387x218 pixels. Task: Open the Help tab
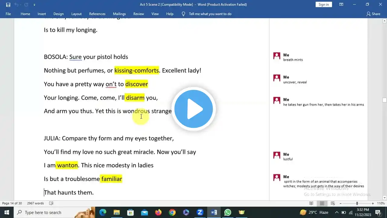(170, 14)
